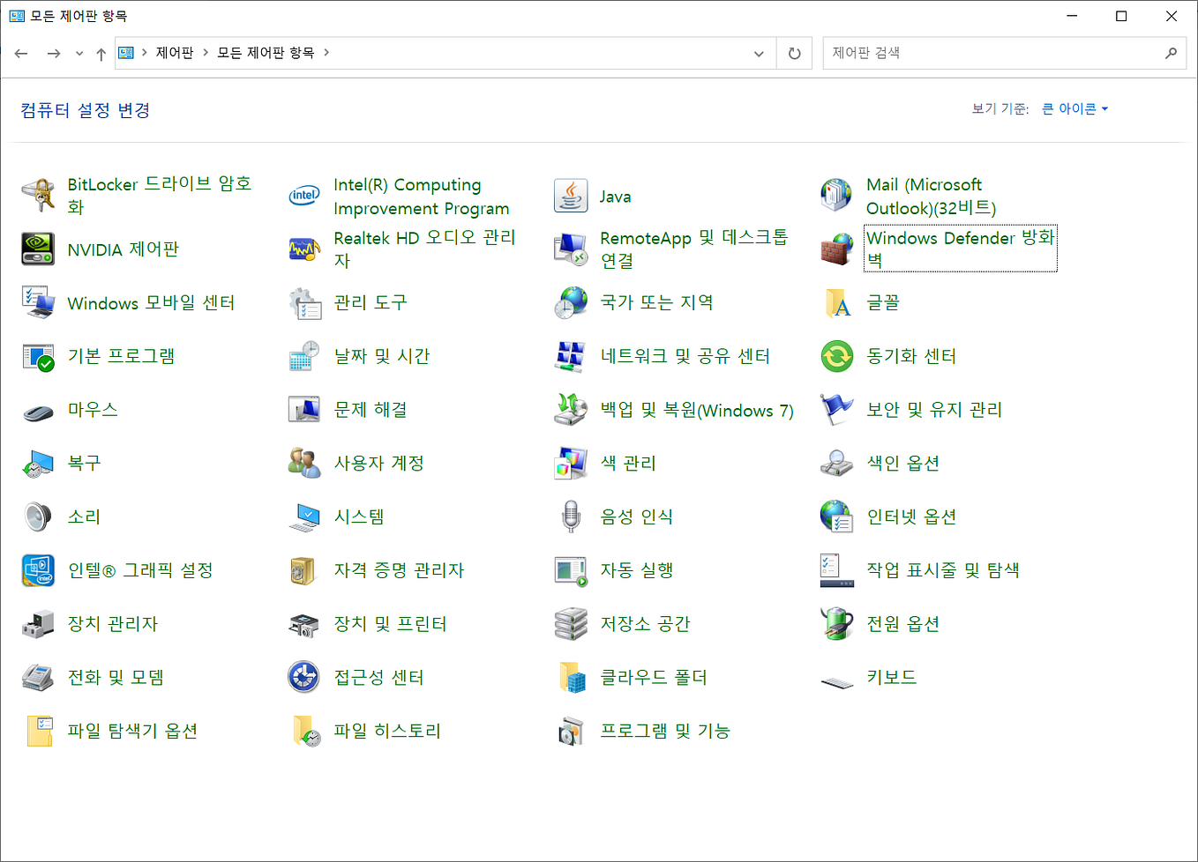
Task: Open 장치 관리자 icon
Action: tap(38, 624)
